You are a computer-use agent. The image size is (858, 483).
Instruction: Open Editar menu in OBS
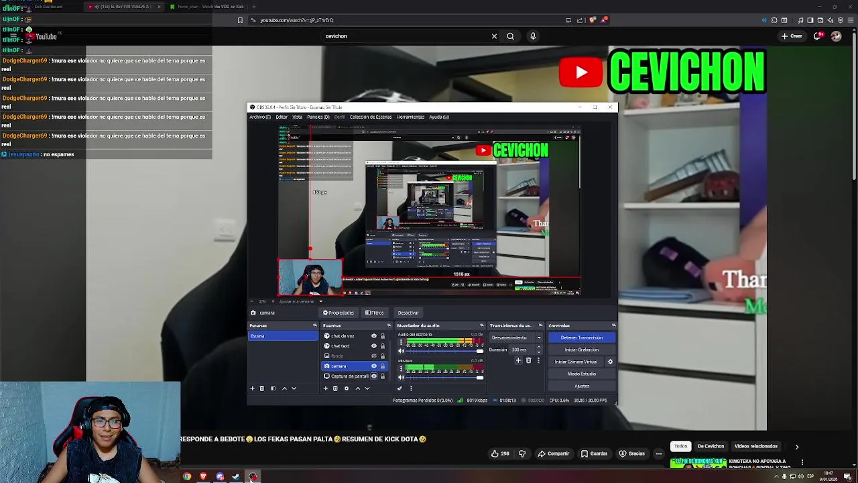point(282,117)
